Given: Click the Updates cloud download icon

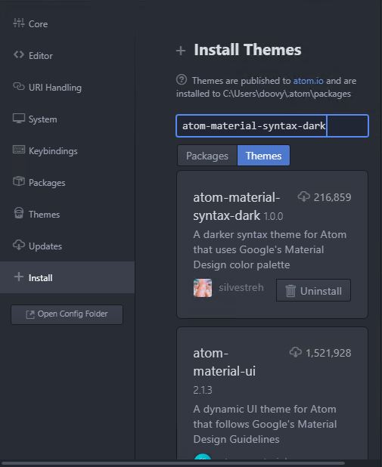Looking at the screenshot, I should click(18, 245).
